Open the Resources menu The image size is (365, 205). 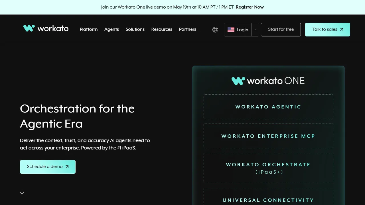[x=162, y=29]
